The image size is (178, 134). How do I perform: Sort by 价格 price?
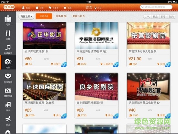point(163,17)
